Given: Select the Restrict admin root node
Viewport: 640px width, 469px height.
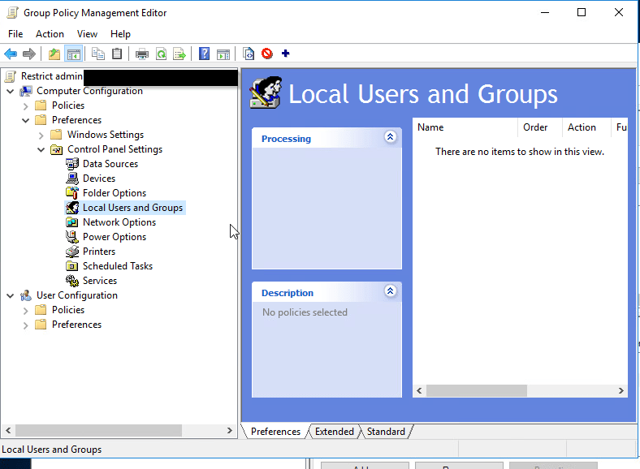Looking at the screenshot, I should point(52,76).
